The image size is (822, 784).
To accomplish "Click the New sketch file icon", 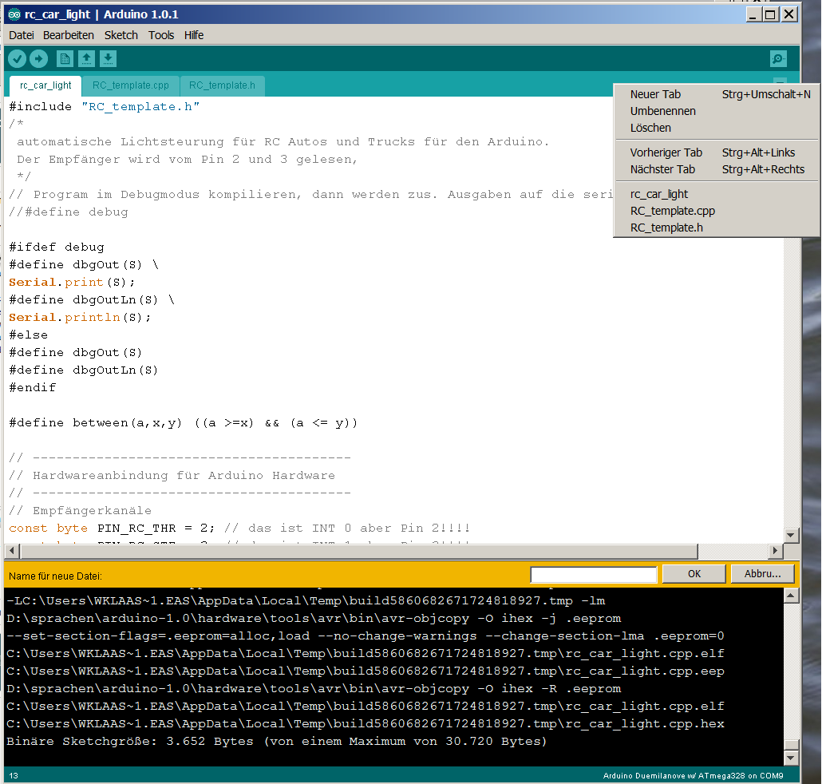I will [65, 58].
